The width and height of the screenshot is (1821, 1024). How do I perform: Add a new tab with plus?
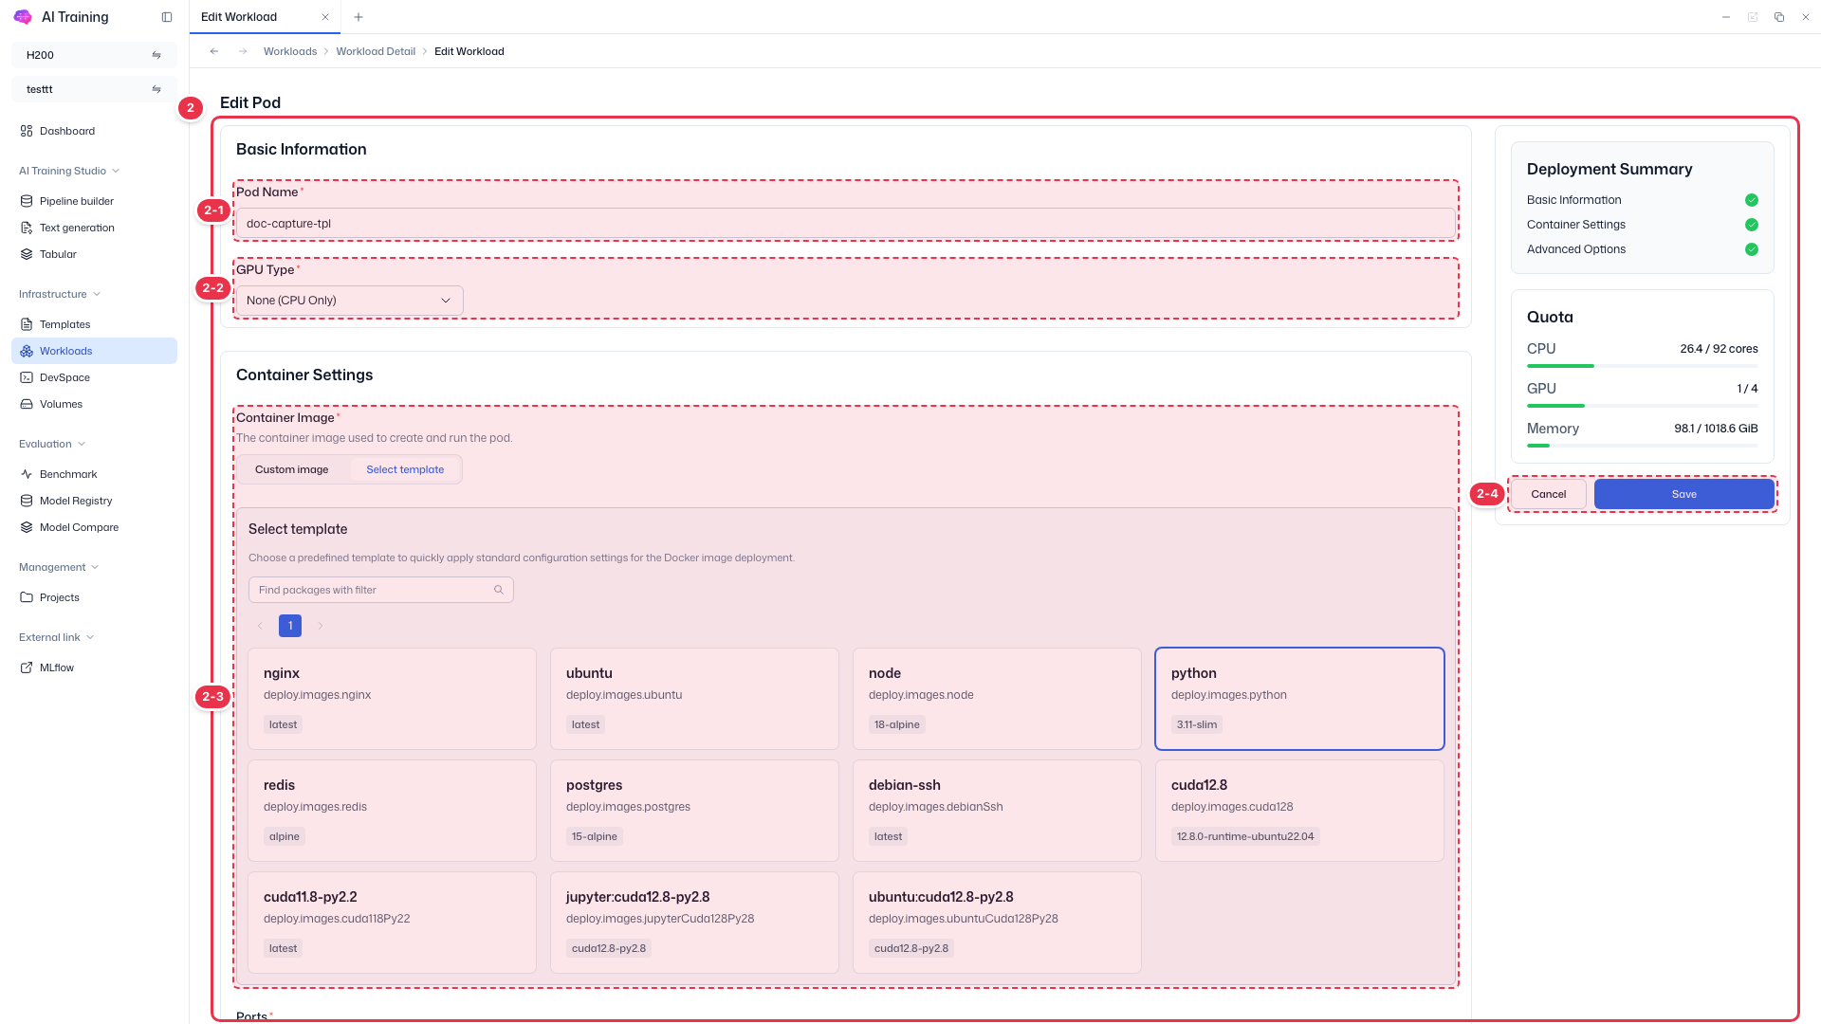point(359,17)
